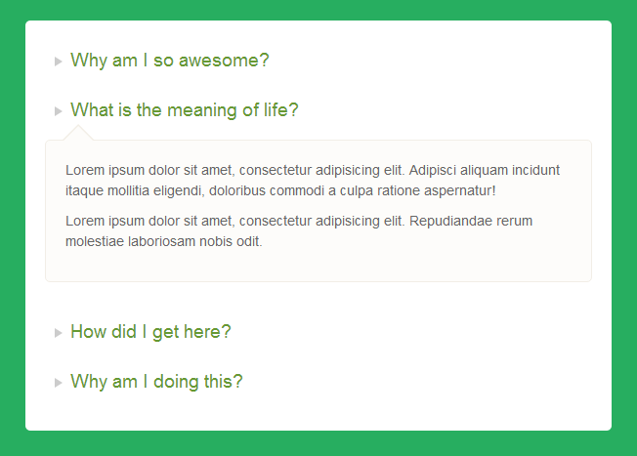Open the 'Why am I so awesome?' question
Screen dimensions: 637x456
click(170, 61)
